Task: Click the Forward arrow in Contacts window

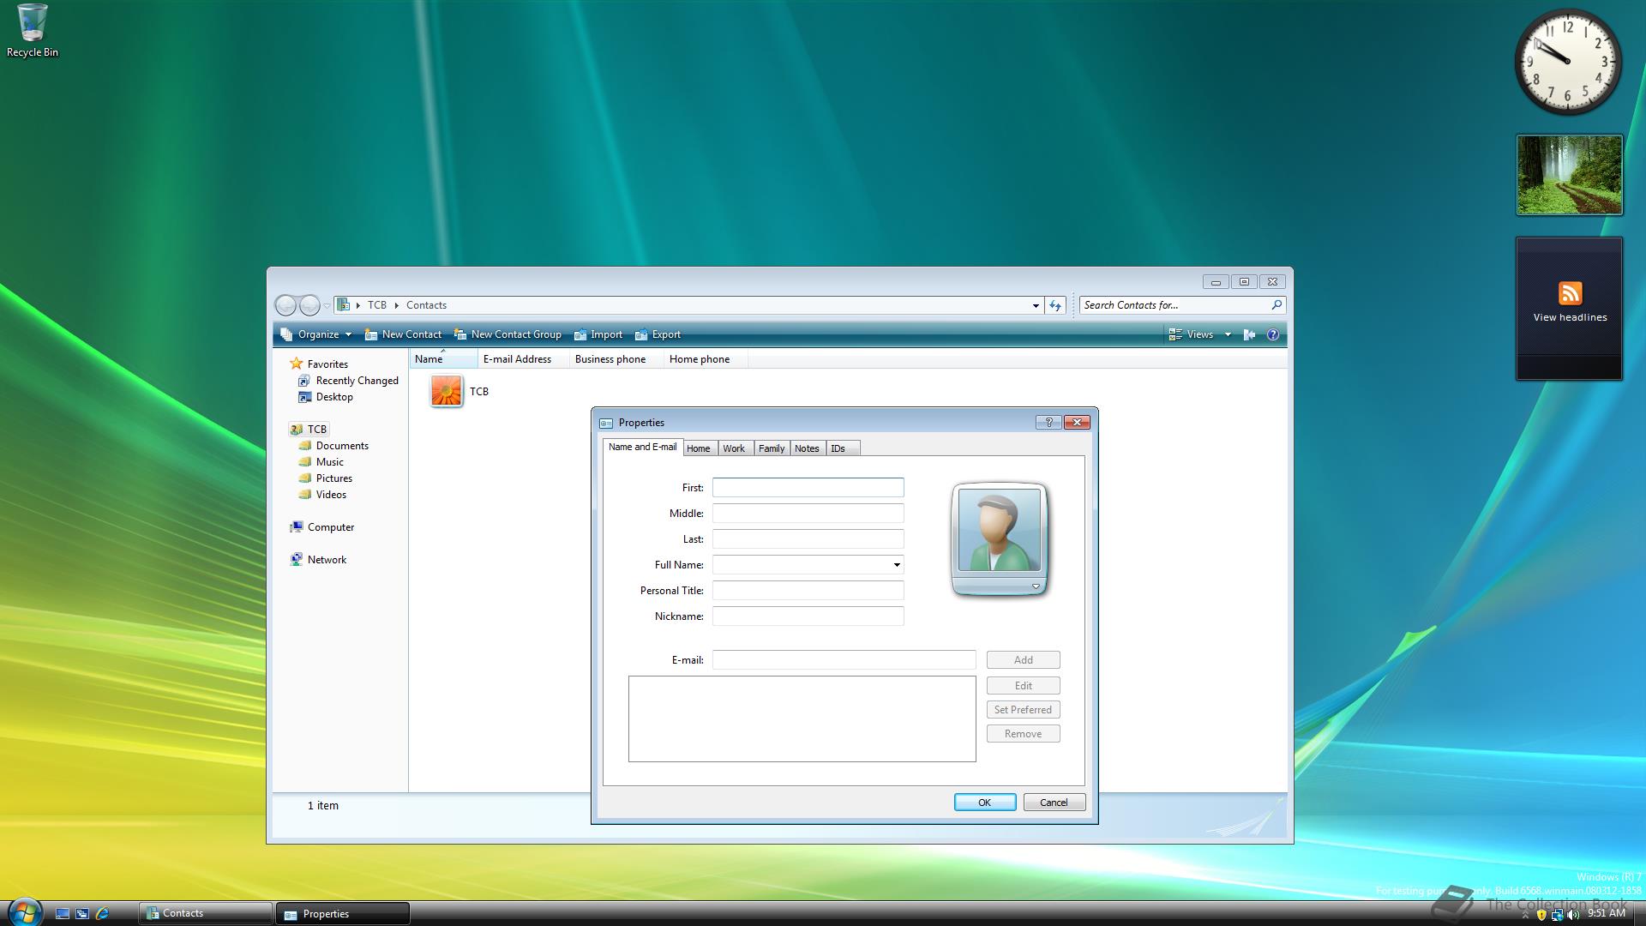Action: click(x=309, y=305)
